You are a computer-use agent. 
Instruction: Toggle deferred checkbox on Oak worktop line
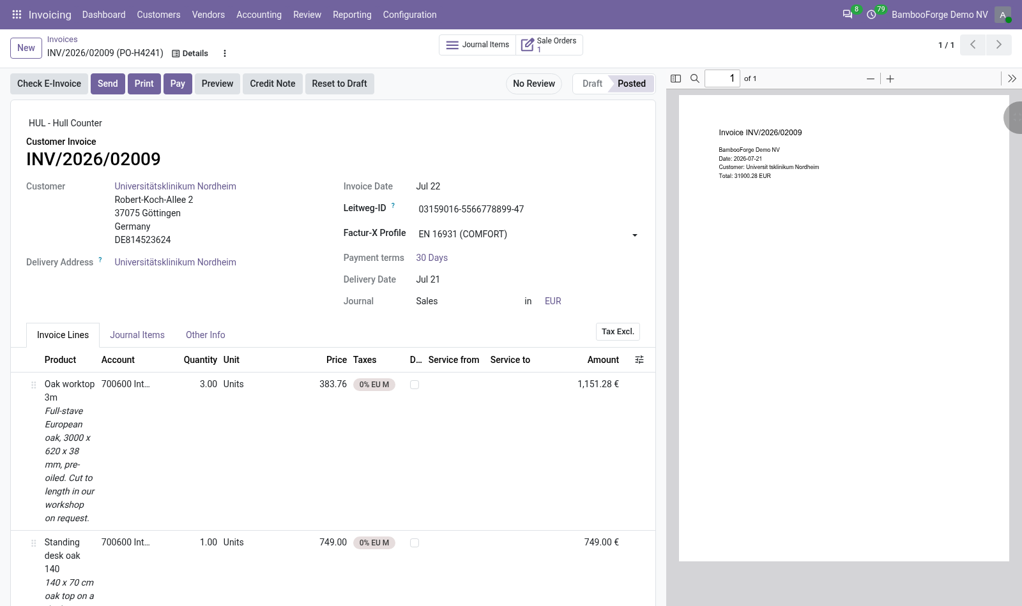(x=415, y=385)
